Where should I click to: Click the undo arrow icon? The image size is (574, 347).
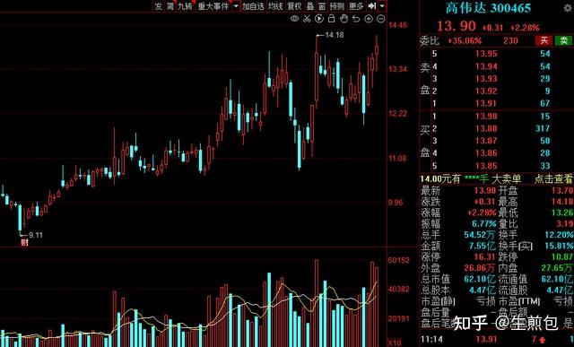click(356, 18)
